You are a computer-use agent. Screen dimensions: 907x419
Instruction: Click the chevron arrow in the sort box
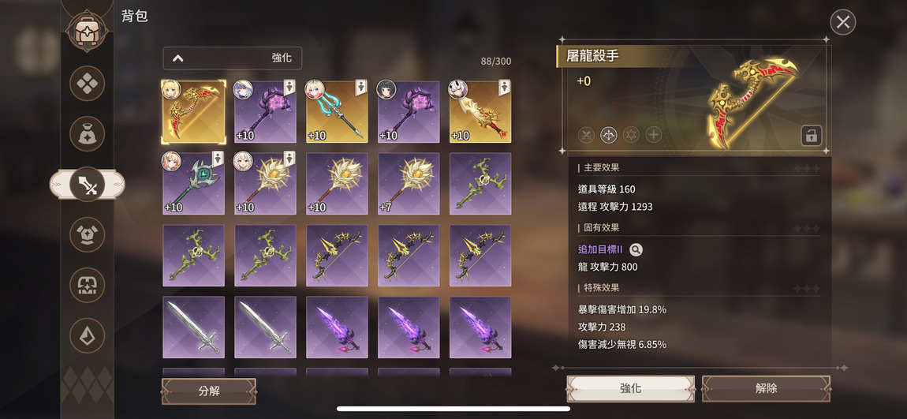pos(178,58)
